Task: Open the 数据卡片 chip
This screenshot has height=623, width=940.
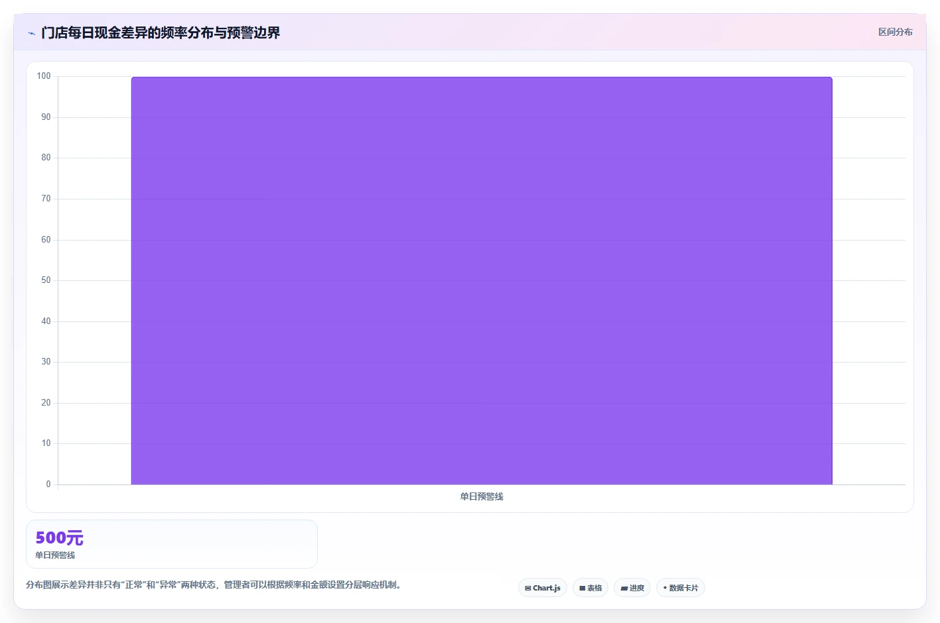Action: 681,588
